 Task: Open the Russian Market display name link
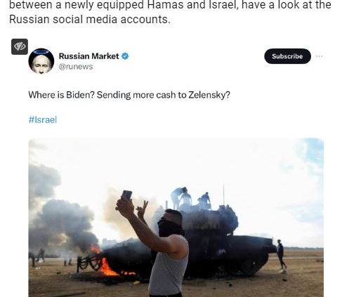point(89,56)
